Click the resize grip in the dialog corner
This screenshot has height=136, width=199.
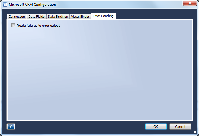(195, 132)
